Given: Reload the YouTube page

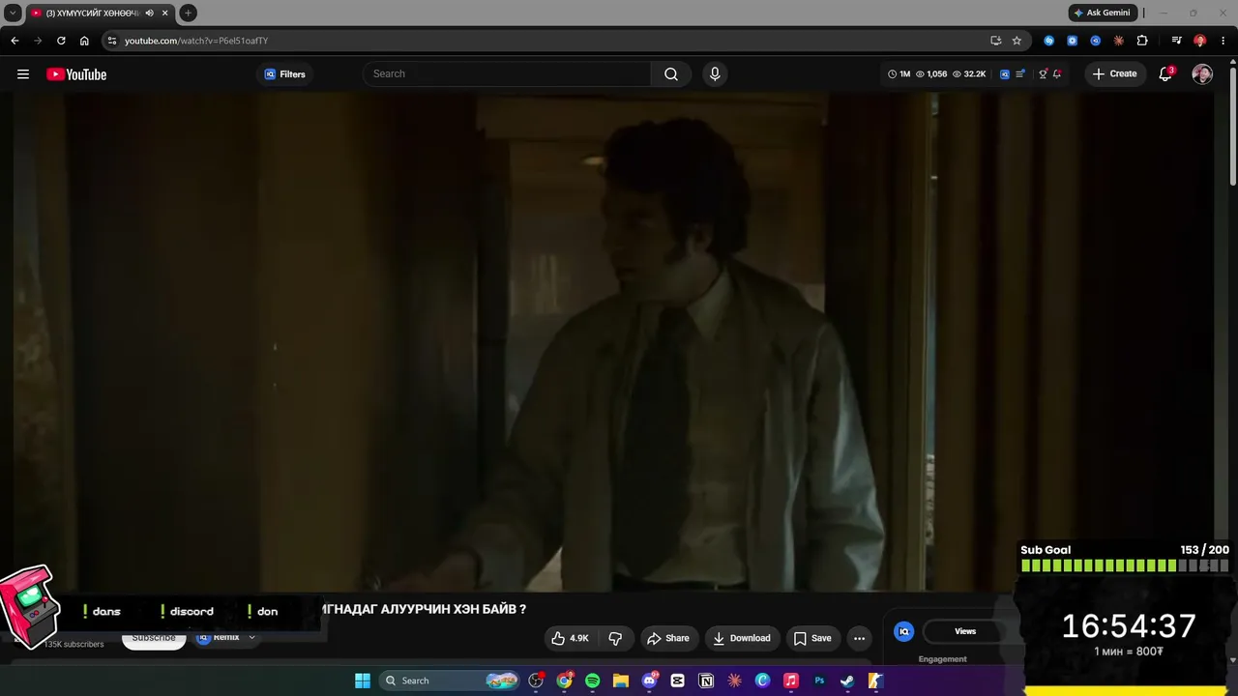Looking at the screenshot, I should point(61,41).
